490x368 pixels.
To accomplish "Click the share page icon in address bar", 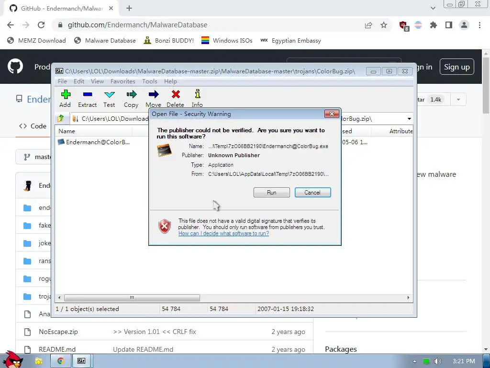I will pyautogui.click(x=368, y=25).
